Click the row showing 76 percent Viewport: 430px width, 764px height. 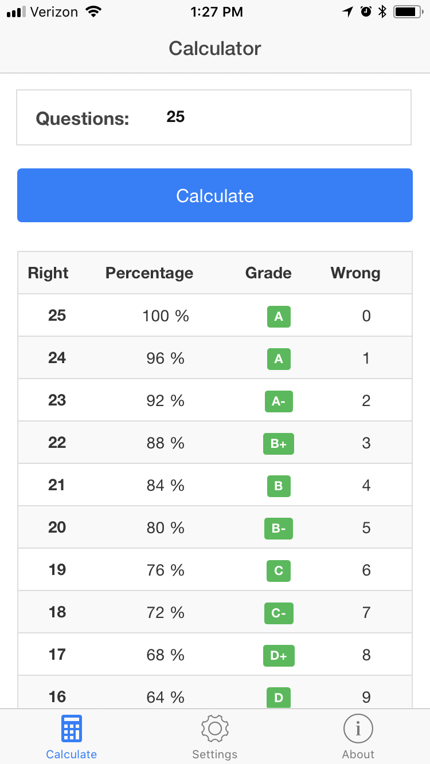pos(215,570)
